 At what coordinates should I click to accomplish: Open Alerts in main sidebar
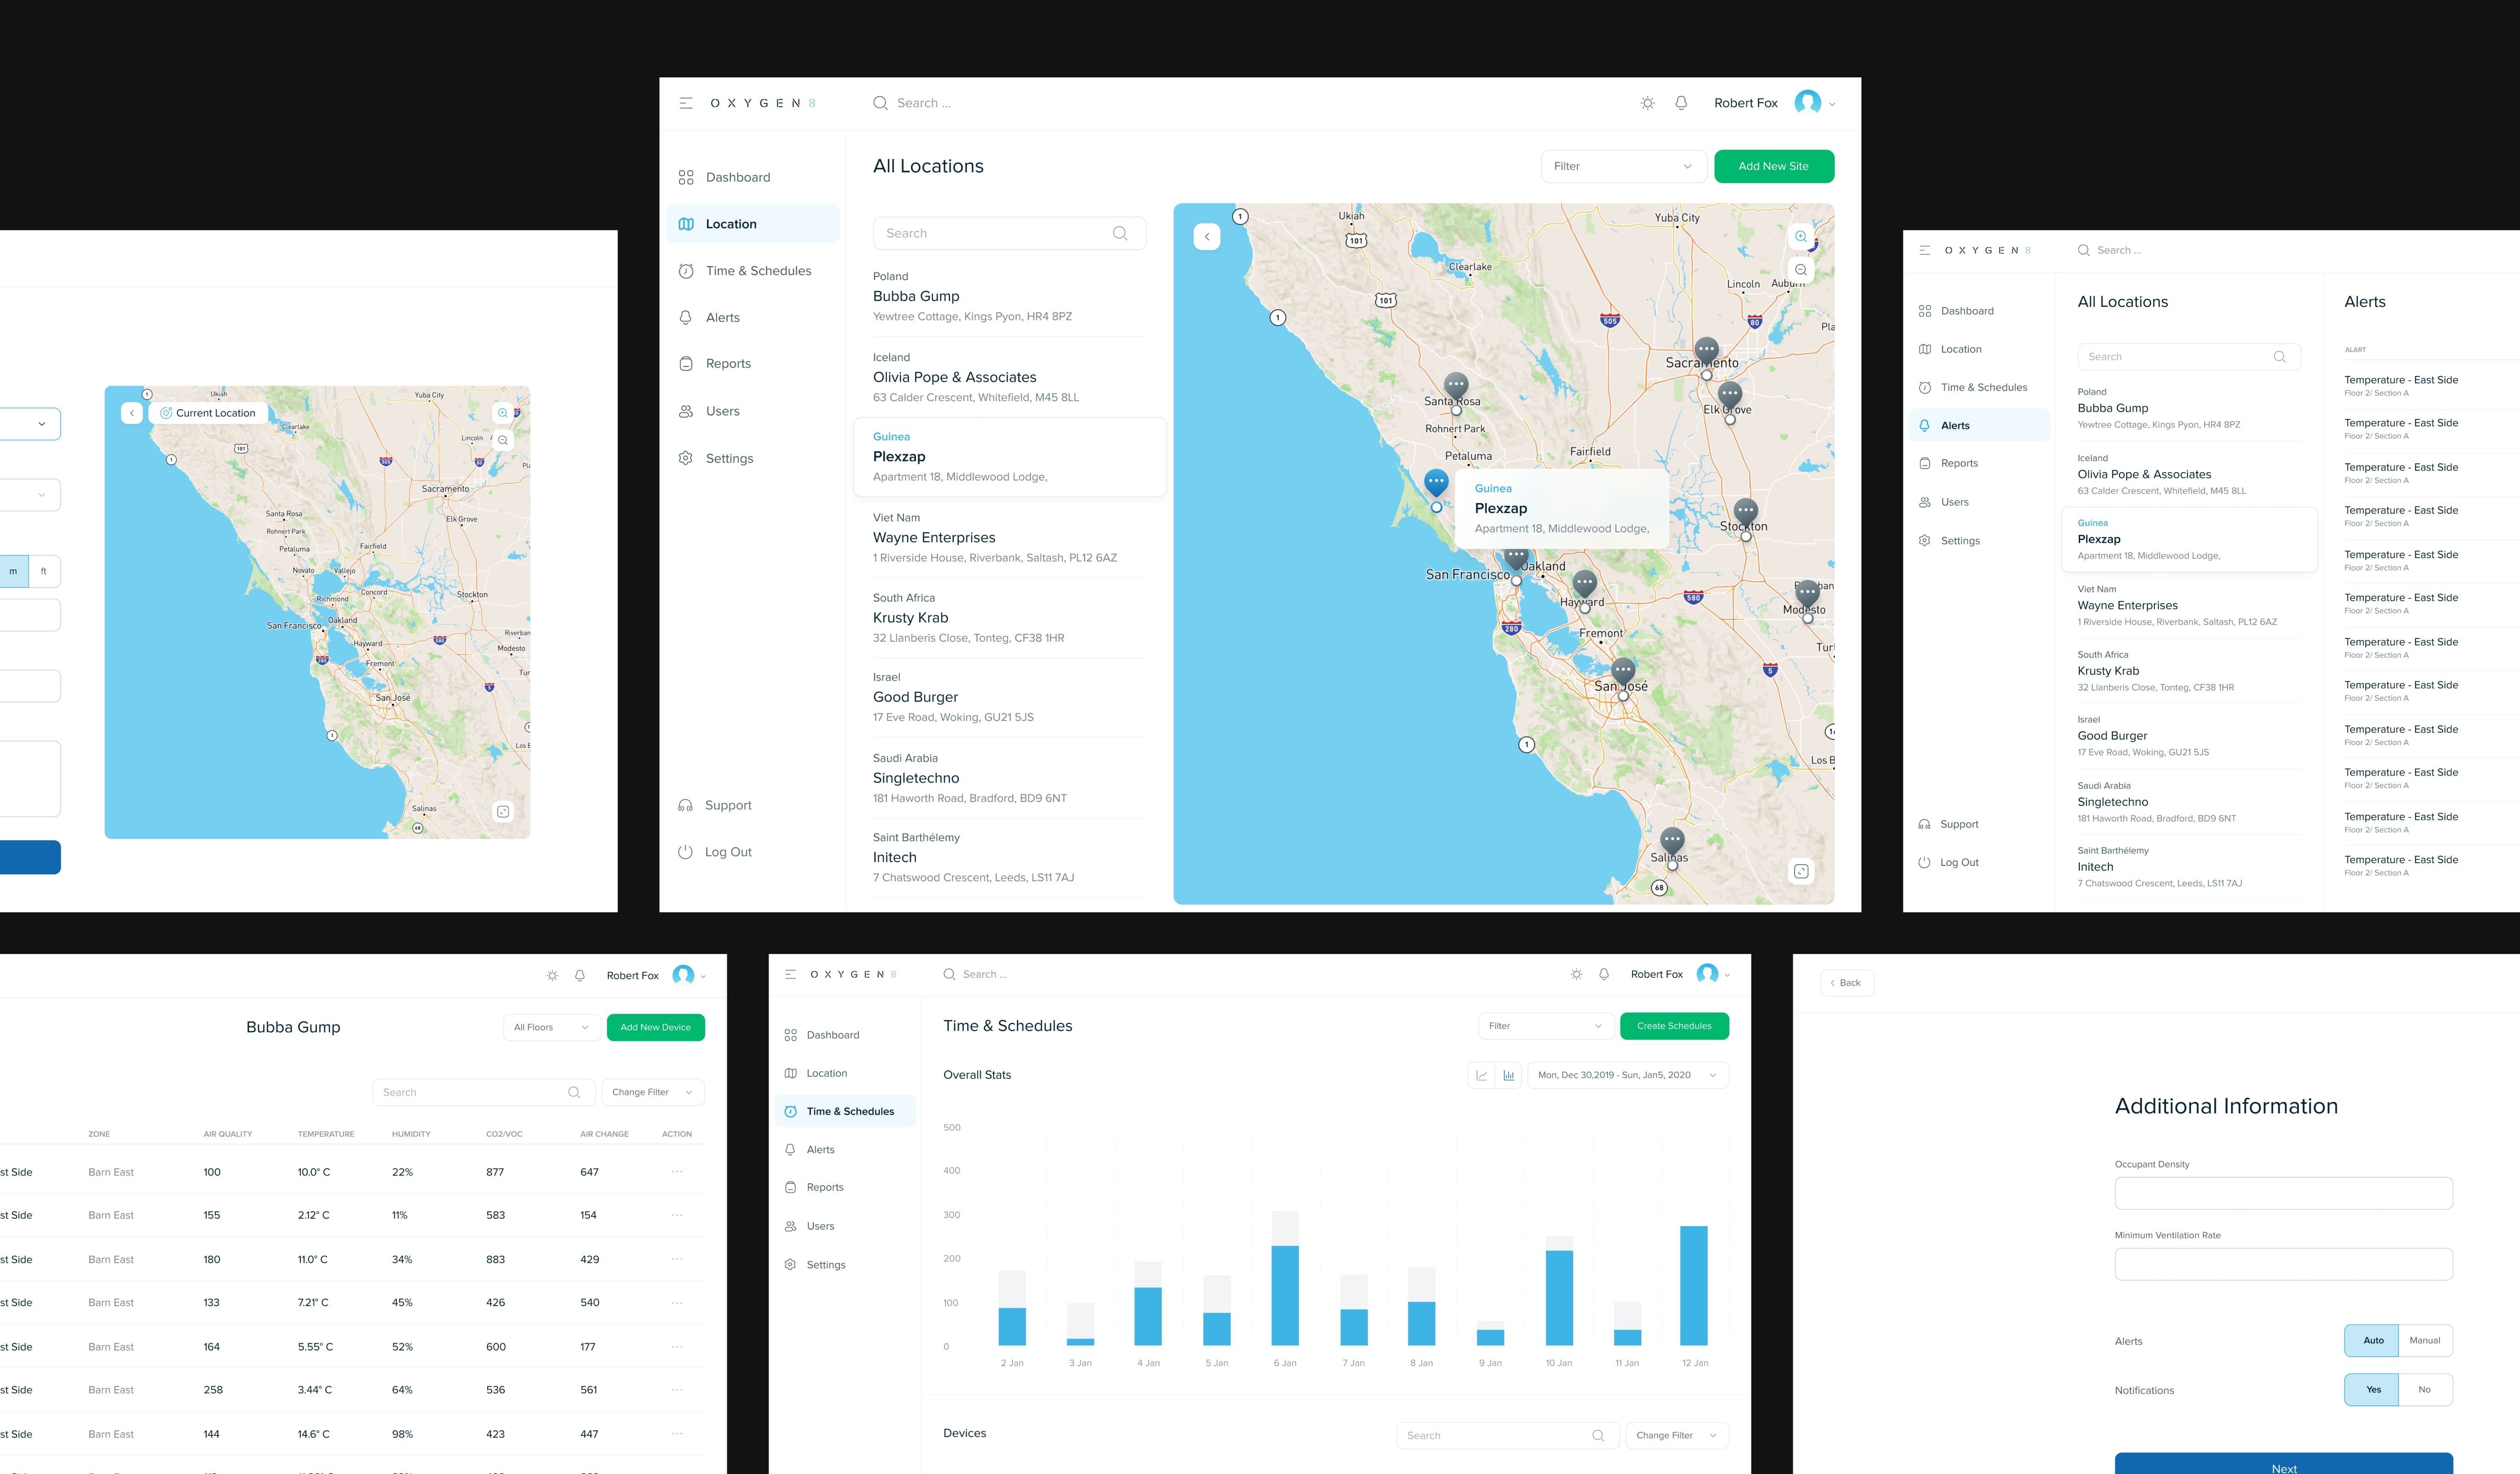[x=752, y=318]
